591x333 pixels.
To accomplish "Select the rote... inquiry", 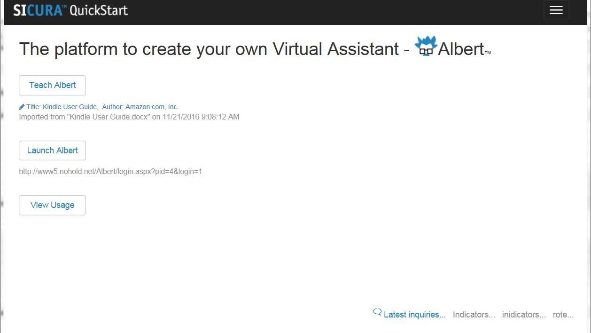I will [563, 315].
